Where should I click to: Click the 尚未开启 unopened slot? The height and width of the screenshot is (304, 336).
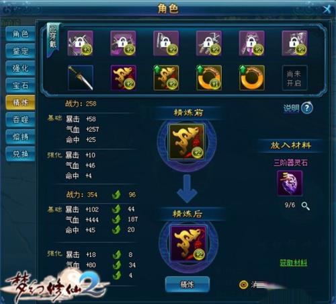[295, 78]
